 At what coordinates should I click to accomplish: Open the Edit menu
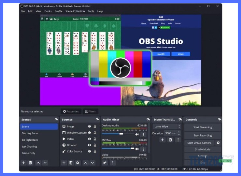[x=30, y=11]
